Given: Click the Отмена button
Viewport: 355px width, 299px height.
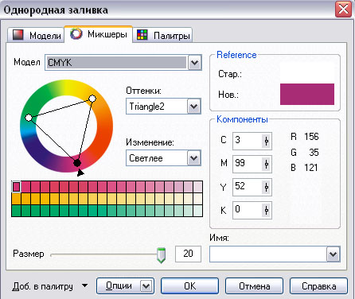Looking at the screenshot, I should pyautogui.click(x=254, y=285).
